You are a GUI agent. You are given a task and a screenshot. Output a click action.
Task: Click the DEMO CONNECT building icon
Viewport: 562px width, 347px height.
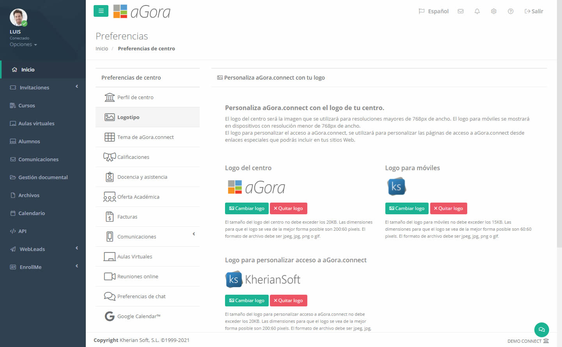[546, 341]
